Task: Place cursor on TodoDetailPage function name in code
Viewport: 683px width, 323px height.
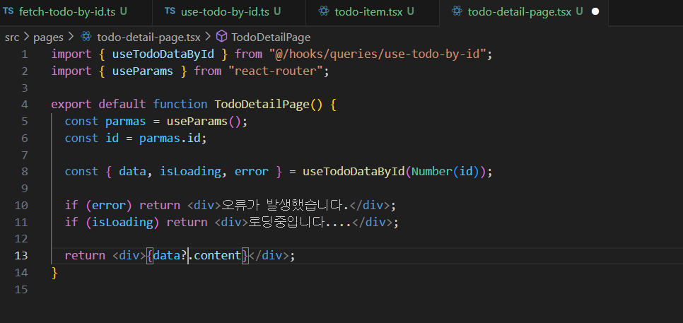Action: pos(262,105)
